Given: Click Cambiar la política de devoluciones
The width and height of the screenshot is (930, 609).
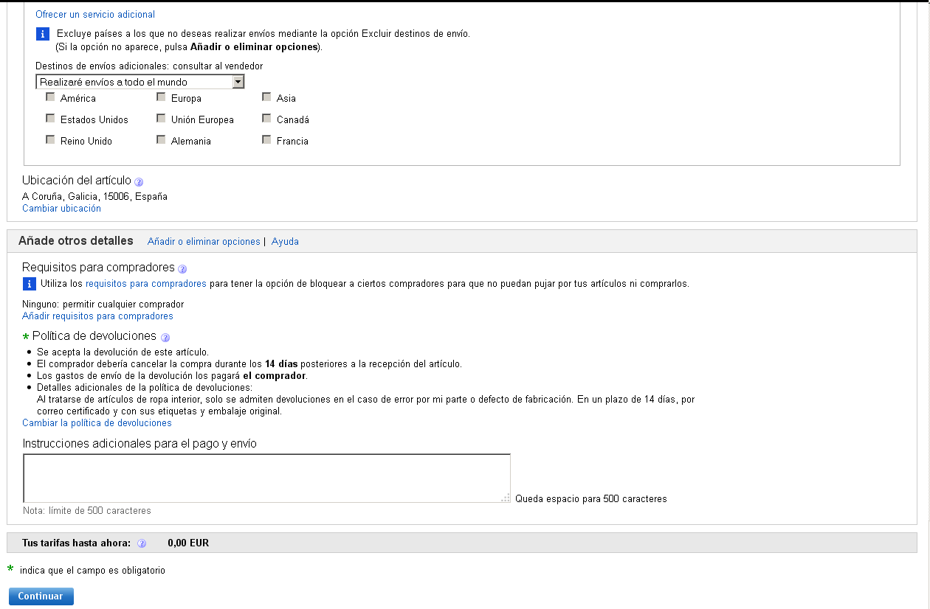Looking at the screenshot, I should tap(97, 422).
